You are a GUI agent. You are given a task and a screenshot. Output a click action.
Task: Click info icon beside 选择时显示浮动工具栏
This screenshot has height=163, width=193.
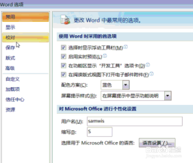point(126,47)
